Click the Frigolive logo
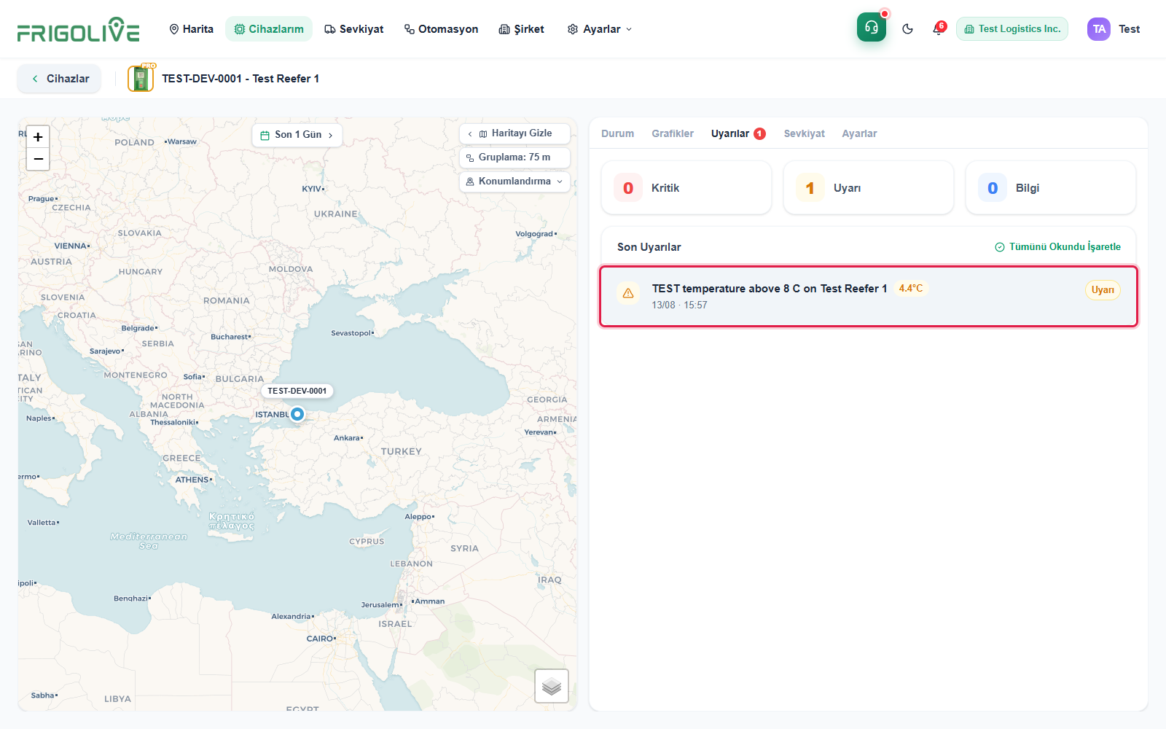The width and height of the screenshot is (1166, 729). [x=79, y=29]
